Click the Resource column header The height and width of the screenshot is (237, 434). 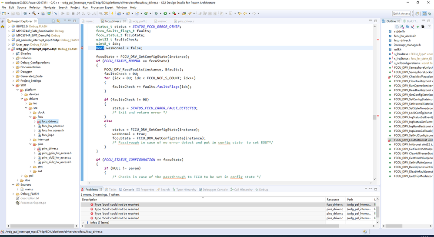pos(335,200)
